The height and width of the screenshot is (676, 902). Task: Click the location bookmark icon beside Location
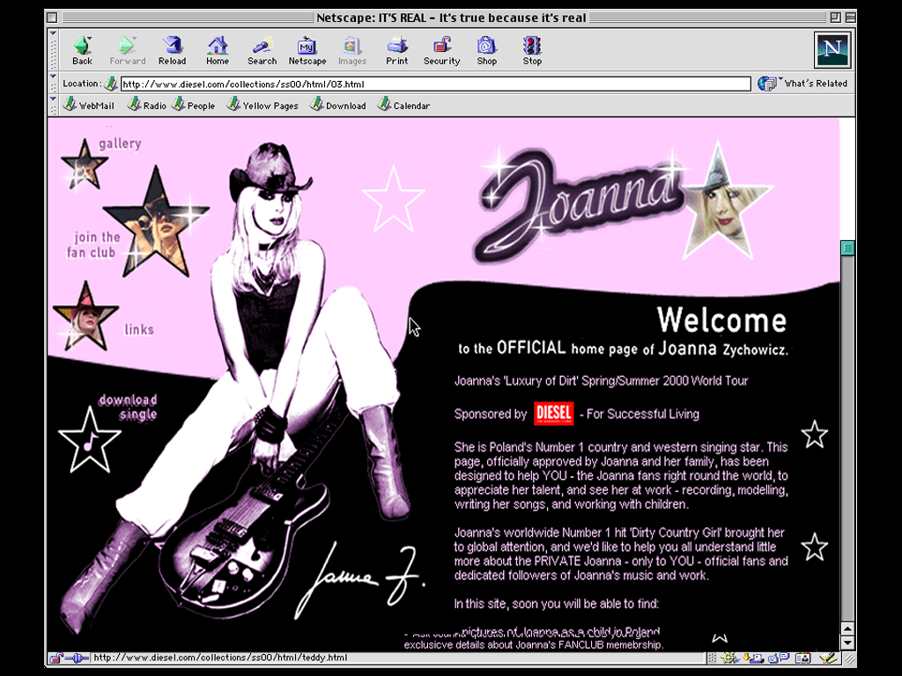tap(110, 84)
